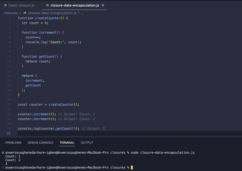This screenshot has width=242, height=171.
Task: Click the terminal cursor at the prompt
Action: pyautogui.click(x=132, y=167)
